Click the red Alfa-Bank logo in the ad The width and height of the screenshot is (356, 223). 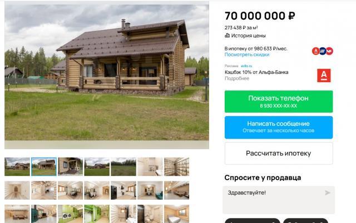click(324, 75)
